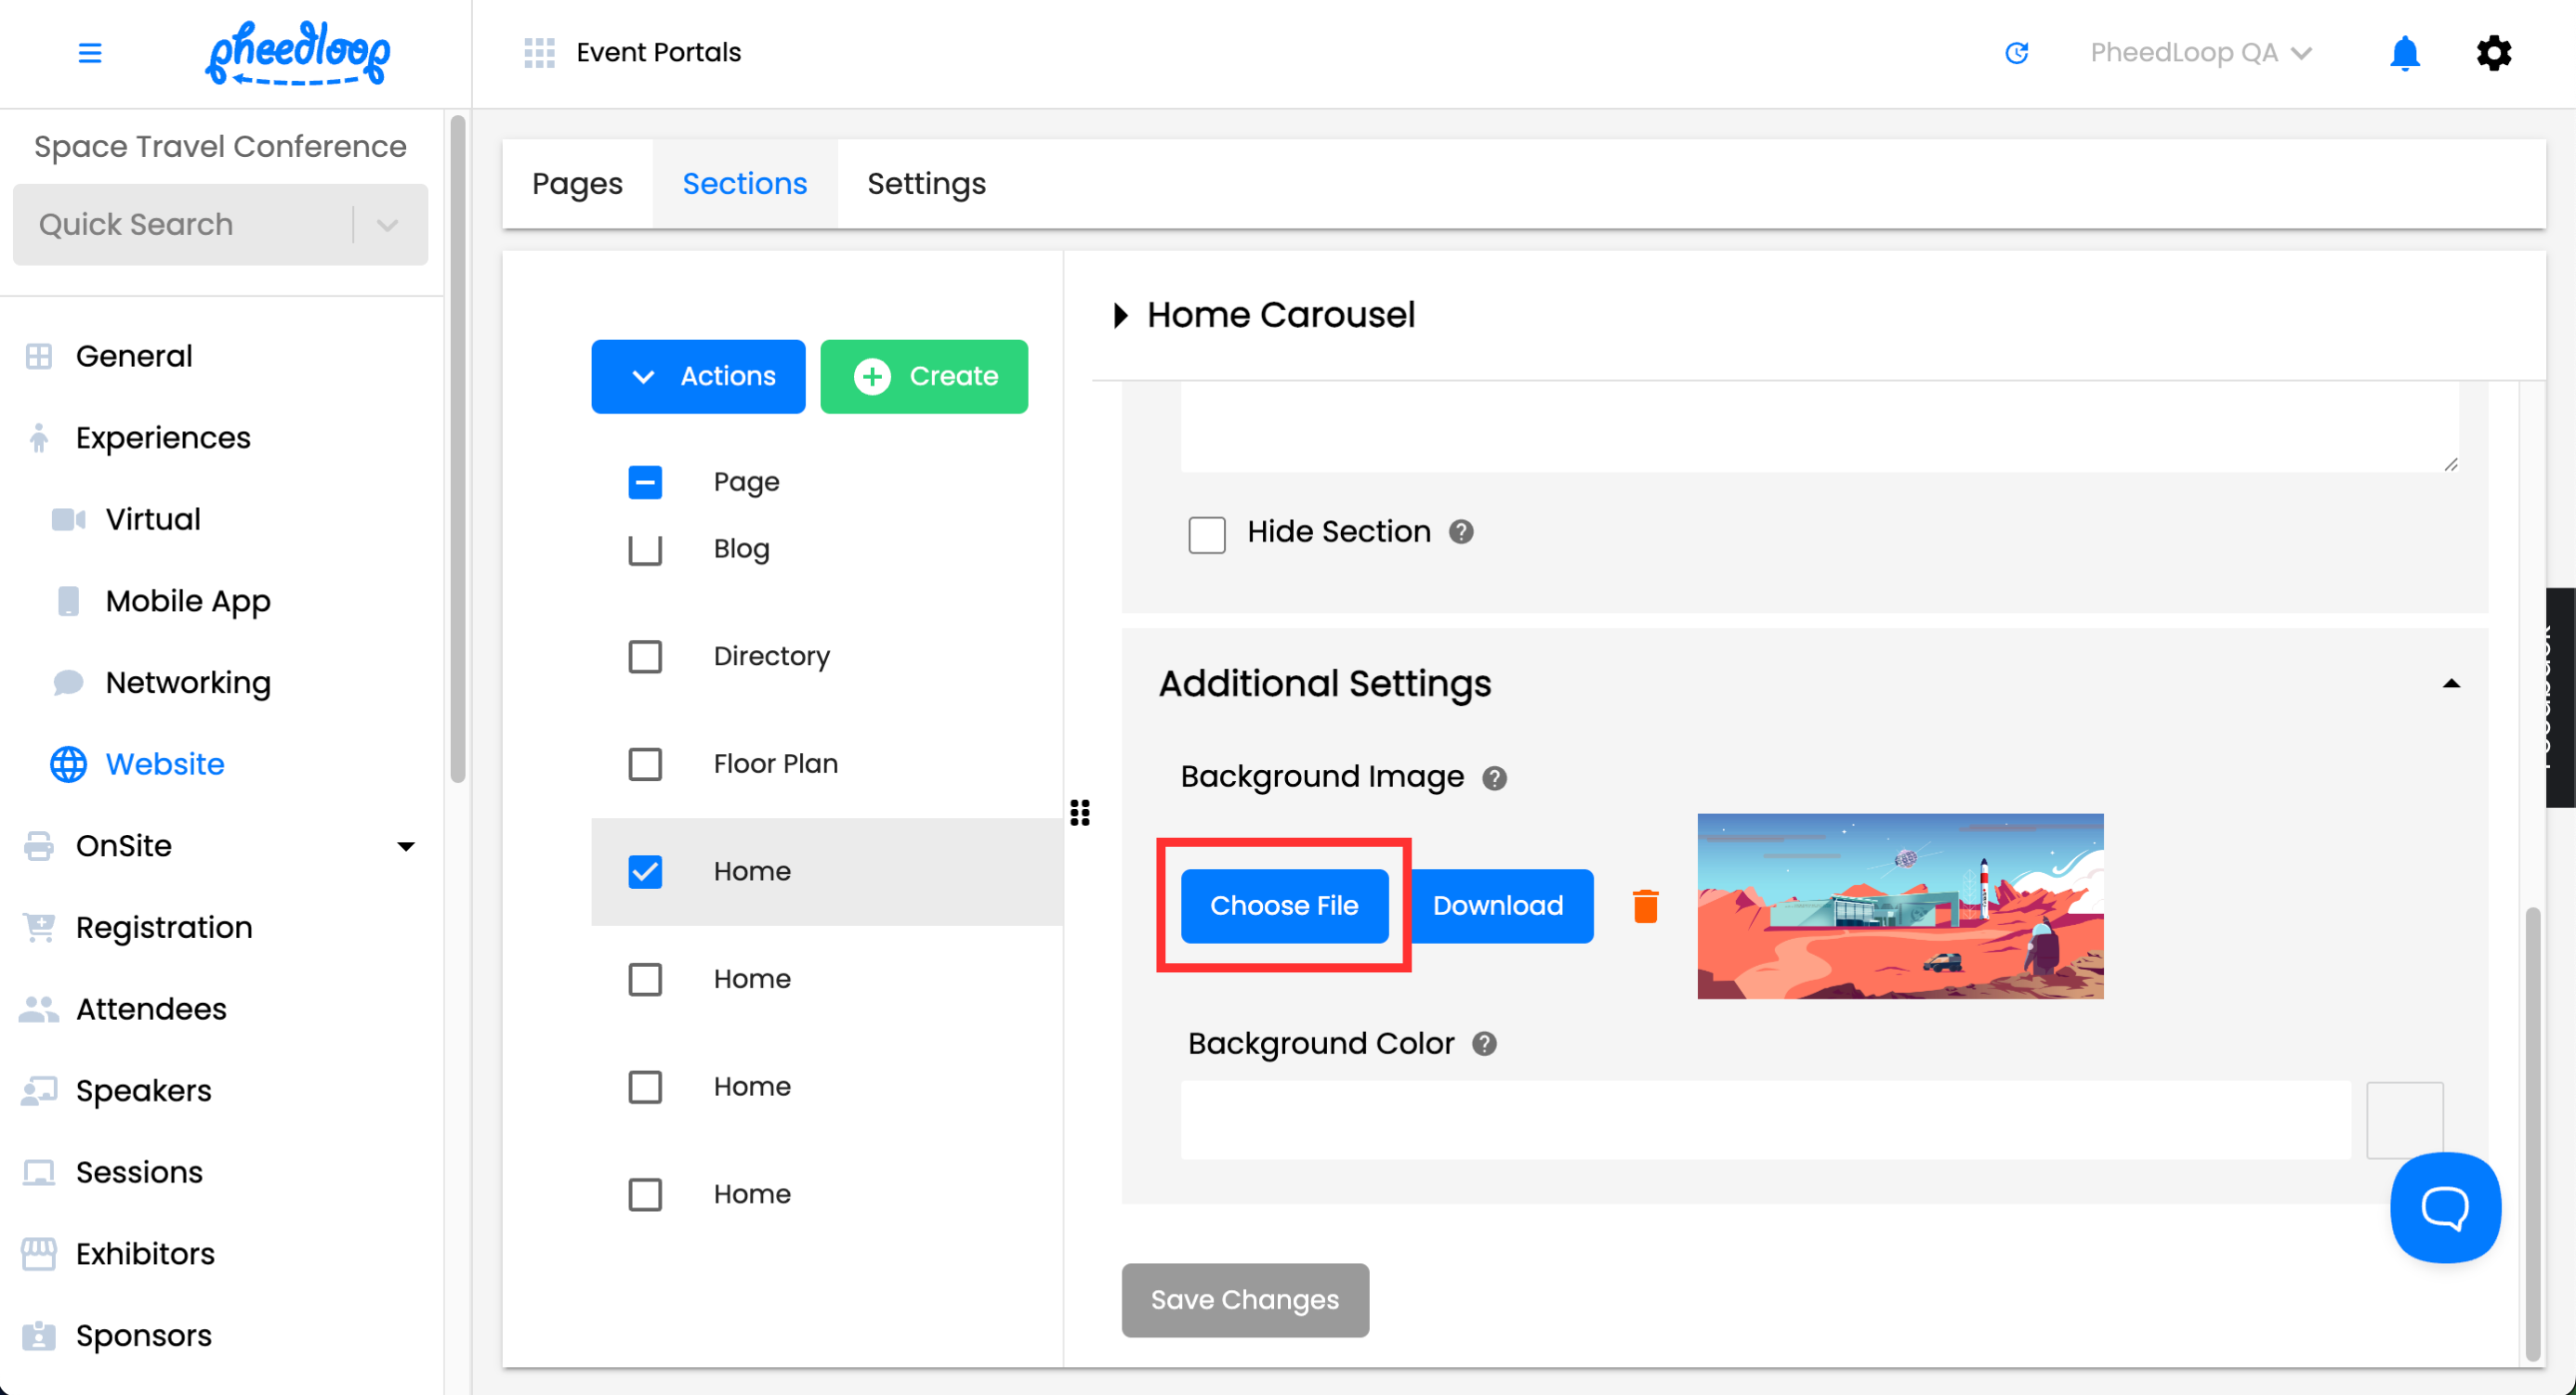Click the Registration cart icon
This screenshot has height=1395, width=2576.
39,927
